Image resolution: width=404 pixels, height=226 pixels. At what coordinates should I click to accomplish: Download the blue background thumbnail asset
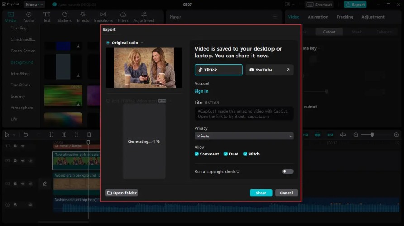(78, 46)
